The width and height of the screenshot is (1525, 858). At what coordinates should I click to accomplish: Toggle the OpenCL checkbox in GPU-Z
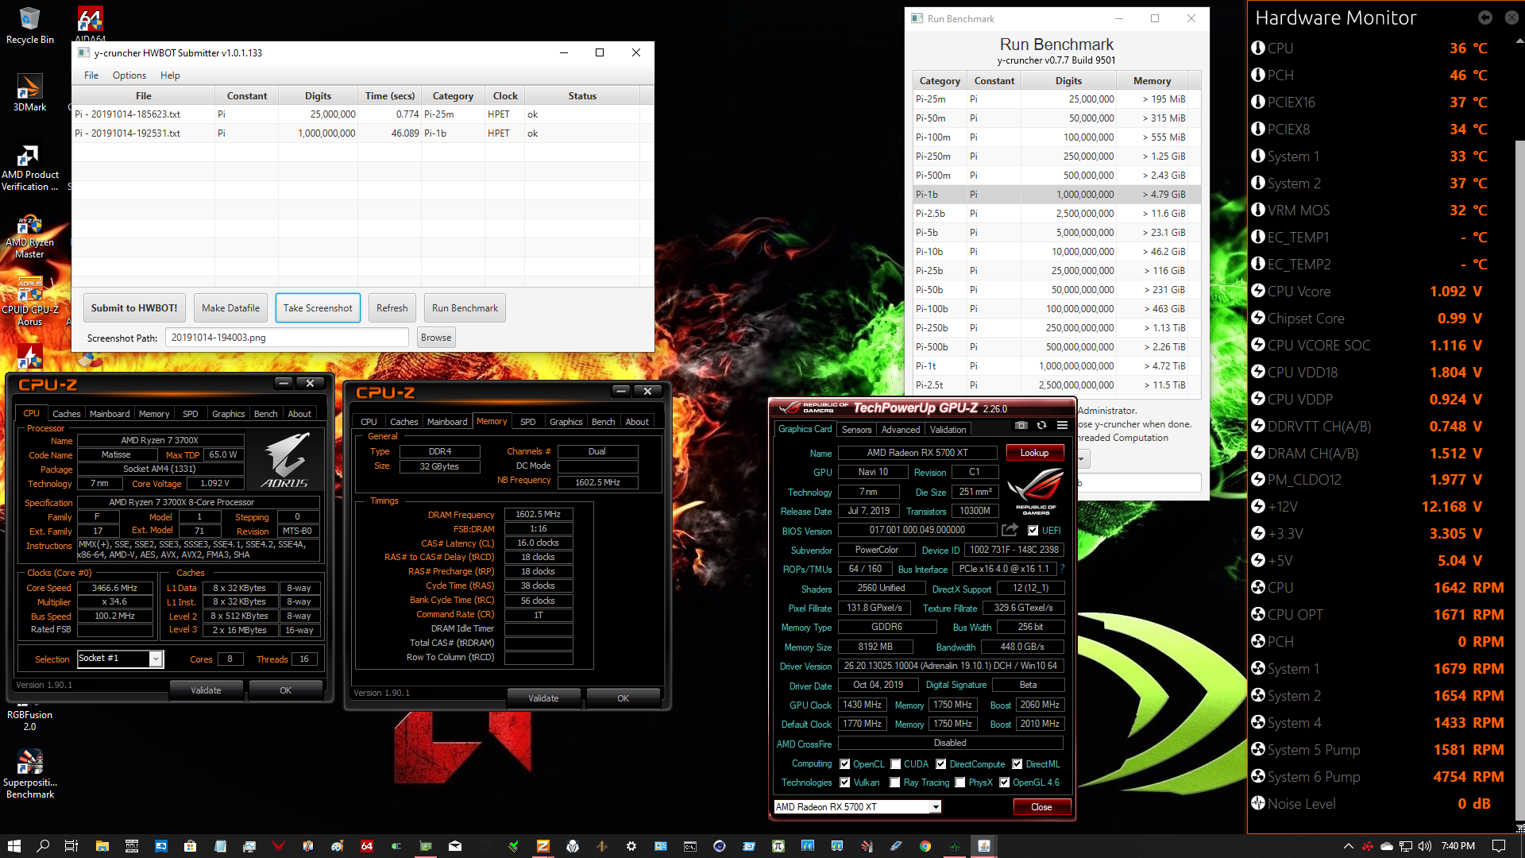[x=845, y=764]
